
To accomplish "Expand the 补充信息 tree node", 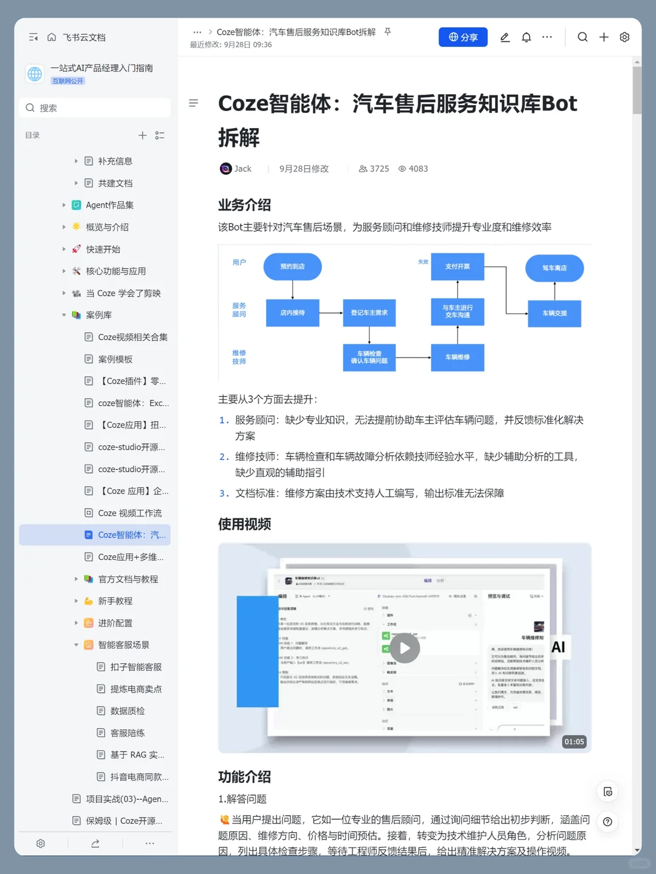I will coord(76,161).
